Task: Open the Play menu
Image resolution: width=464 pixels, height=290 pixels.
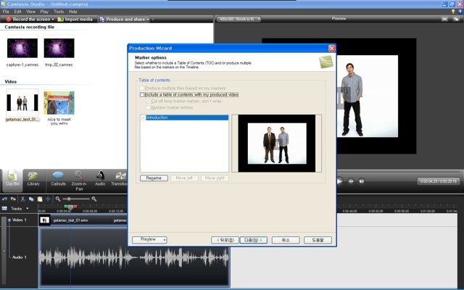Action: (x=44, y=12)
